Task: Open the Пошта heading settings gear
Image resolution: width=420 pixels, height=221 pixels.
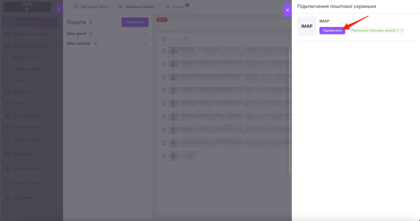Action: pos(91,22)
